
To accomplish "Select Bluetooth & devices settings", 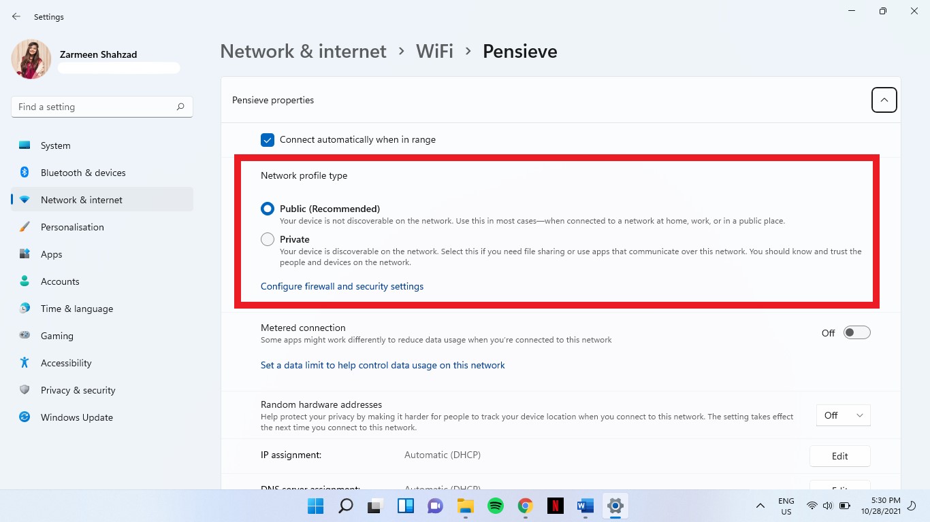I will click(x=82, y=172).
